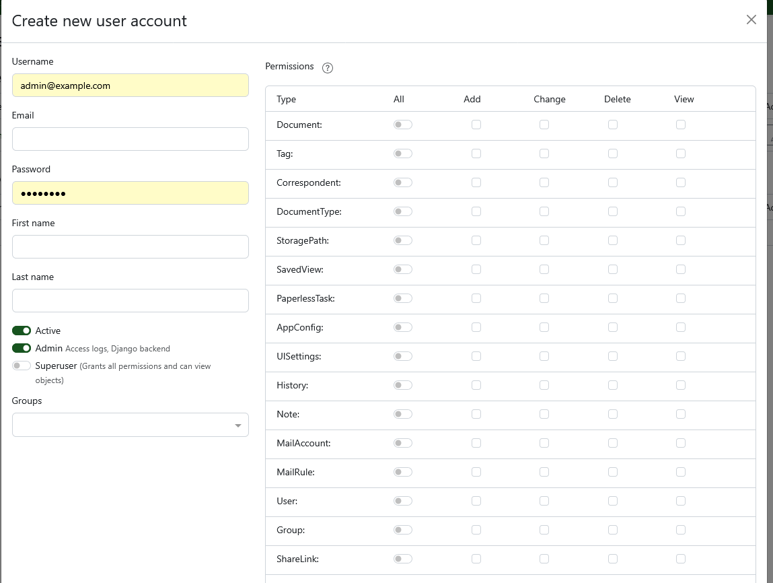The height and width of the screenshot is (583, 773).
Task: Check the View checkbox for ShareLink
Action: (x=681, y=559)
